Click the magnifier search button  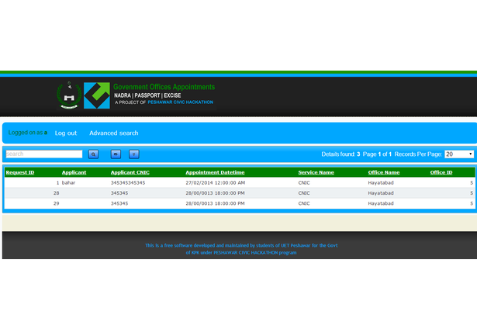pos(93,154)
